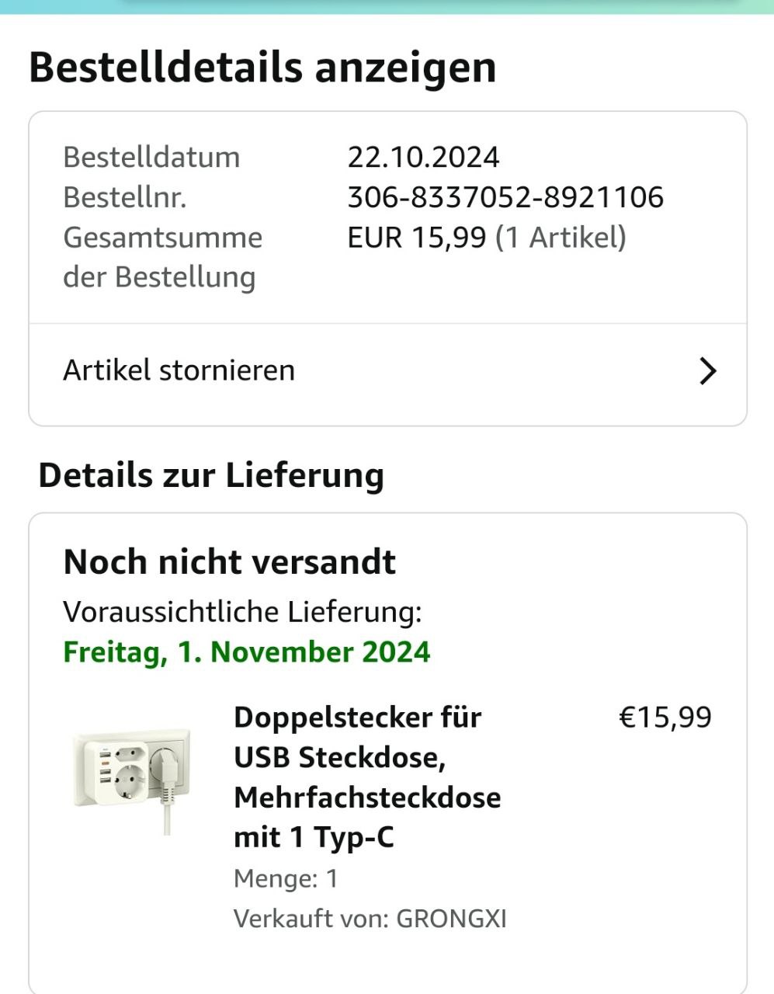
Task: Click the Bestelldatum label
Action: tap(151, 157)
